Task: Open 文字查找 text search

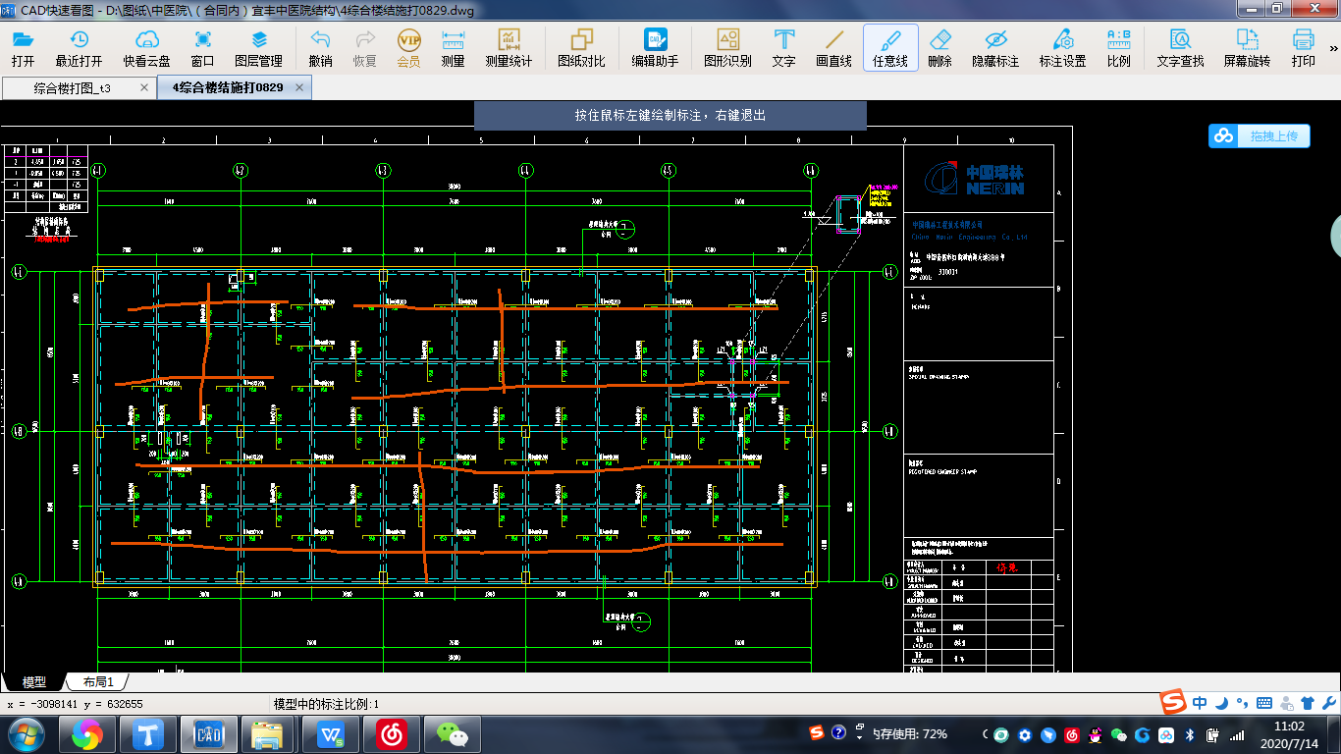Action: pyautogui.click(x=1180, y=48)
